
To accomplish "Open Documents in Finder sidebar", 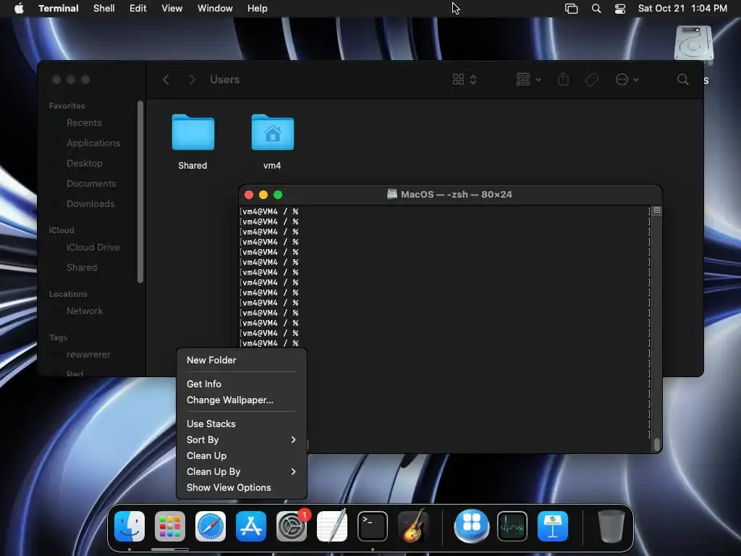I will pyautogui.click(x=91, y=184).
